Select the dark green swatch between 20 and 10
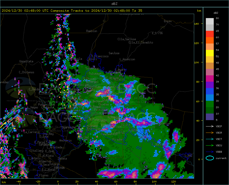229x185 pixels. point(210,110)
